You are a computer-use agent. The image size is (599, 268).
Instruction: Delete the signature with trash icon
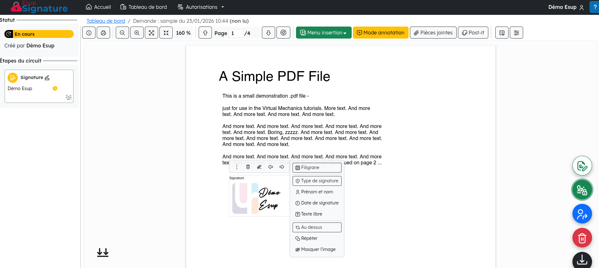pos(248,167)
